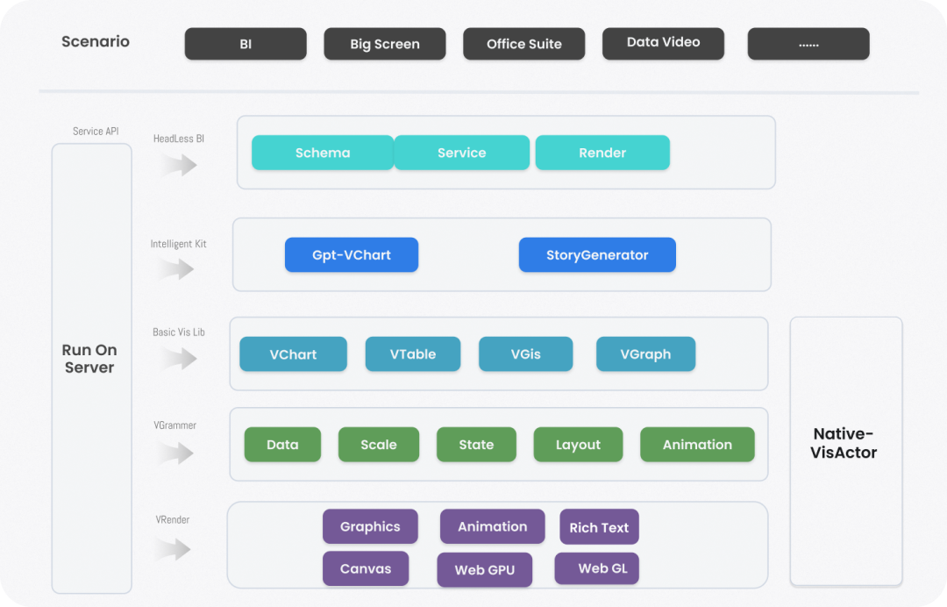Choose the Office Suite scenario
This screenshot has height=607, width=947.
coord(523,44)
